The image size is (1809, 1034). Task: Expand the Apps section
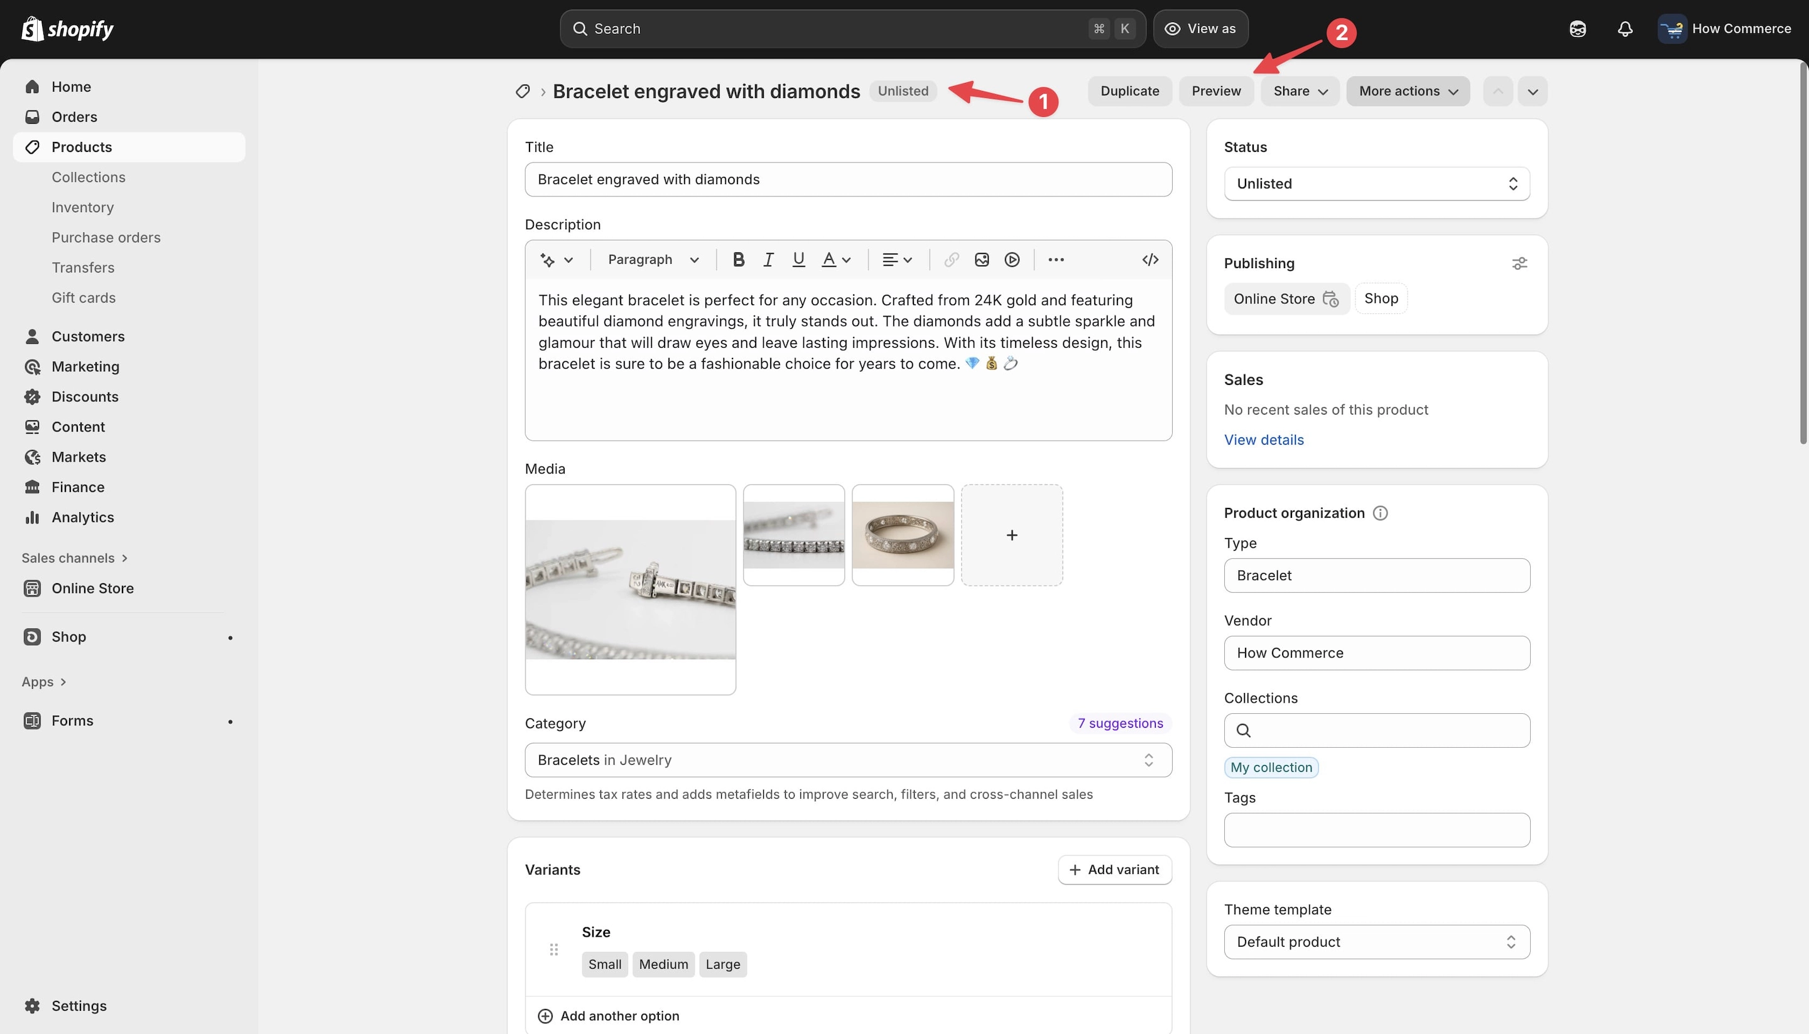pyautogui.click(x=44, y=682)
